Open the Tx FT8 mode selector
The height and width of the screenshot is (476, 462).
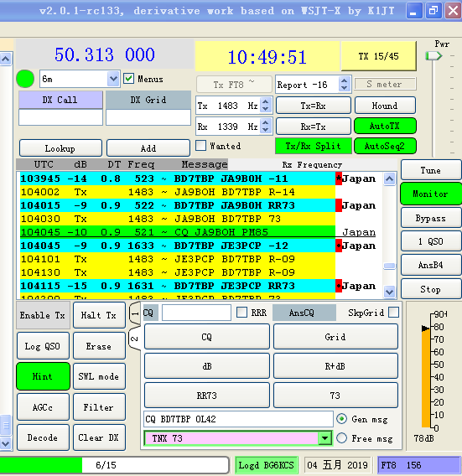[x=234, y=84]
